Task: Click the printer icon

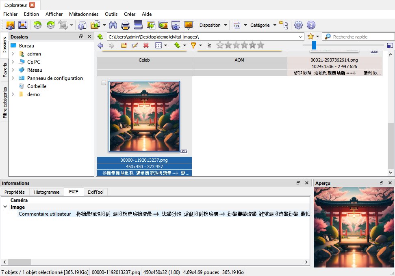Action: tap(126, 25)
